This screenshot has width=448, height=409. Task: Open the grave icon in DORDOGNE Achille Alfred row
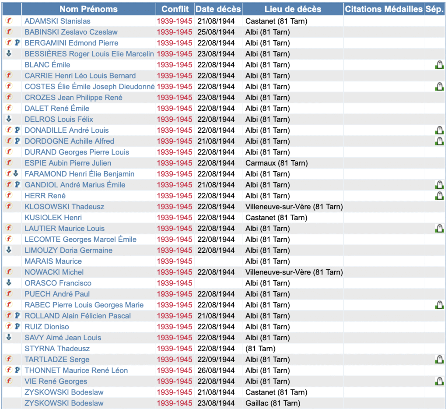click(x=439, y=141)
